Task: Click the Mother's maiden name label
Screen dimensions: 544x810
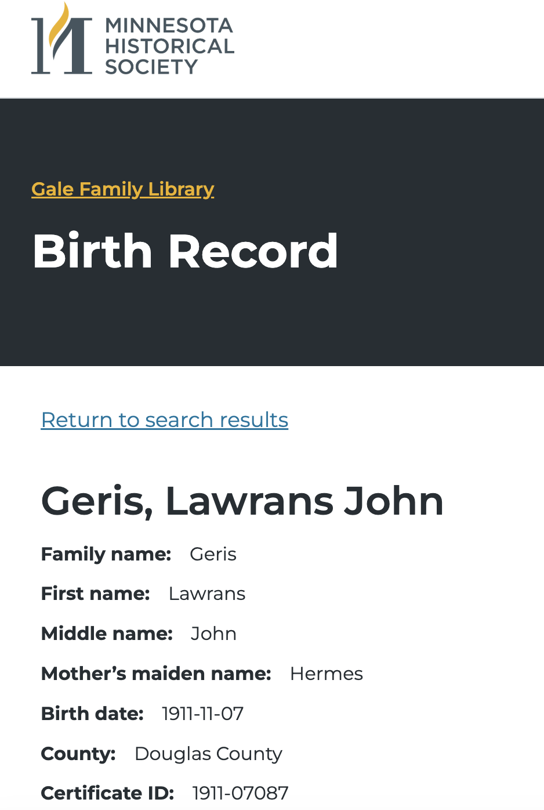Action: (156, 674)
